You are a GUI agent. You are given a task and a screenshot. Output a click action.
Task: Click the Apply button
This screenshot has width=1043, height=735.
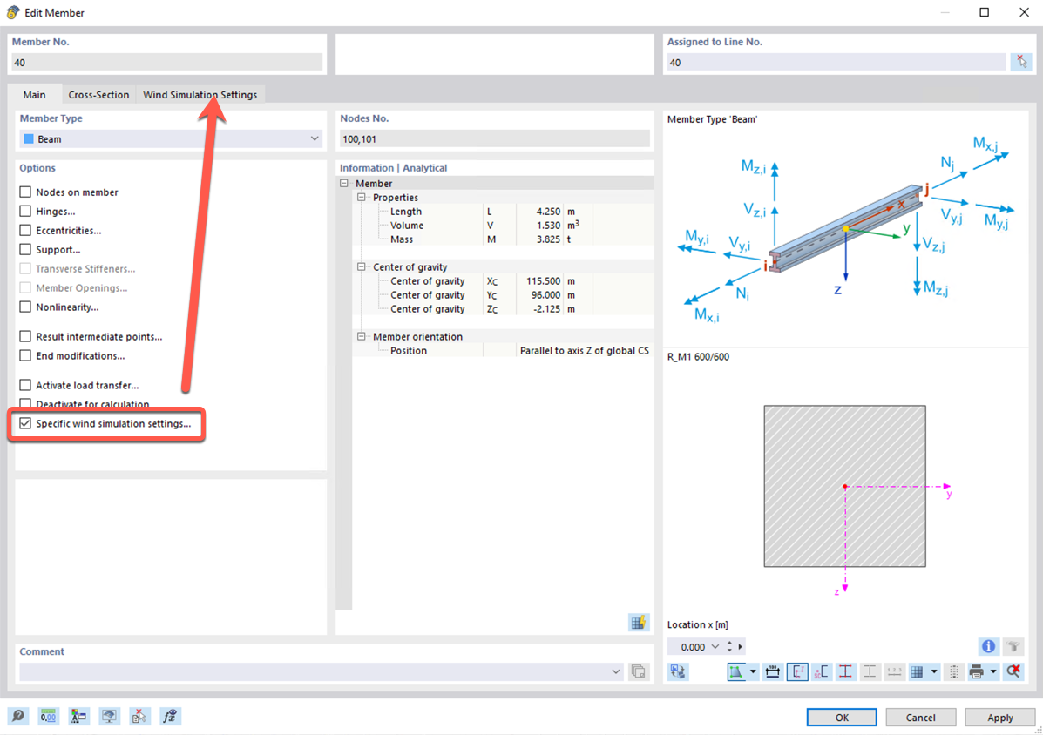click(x=999, y=717)
